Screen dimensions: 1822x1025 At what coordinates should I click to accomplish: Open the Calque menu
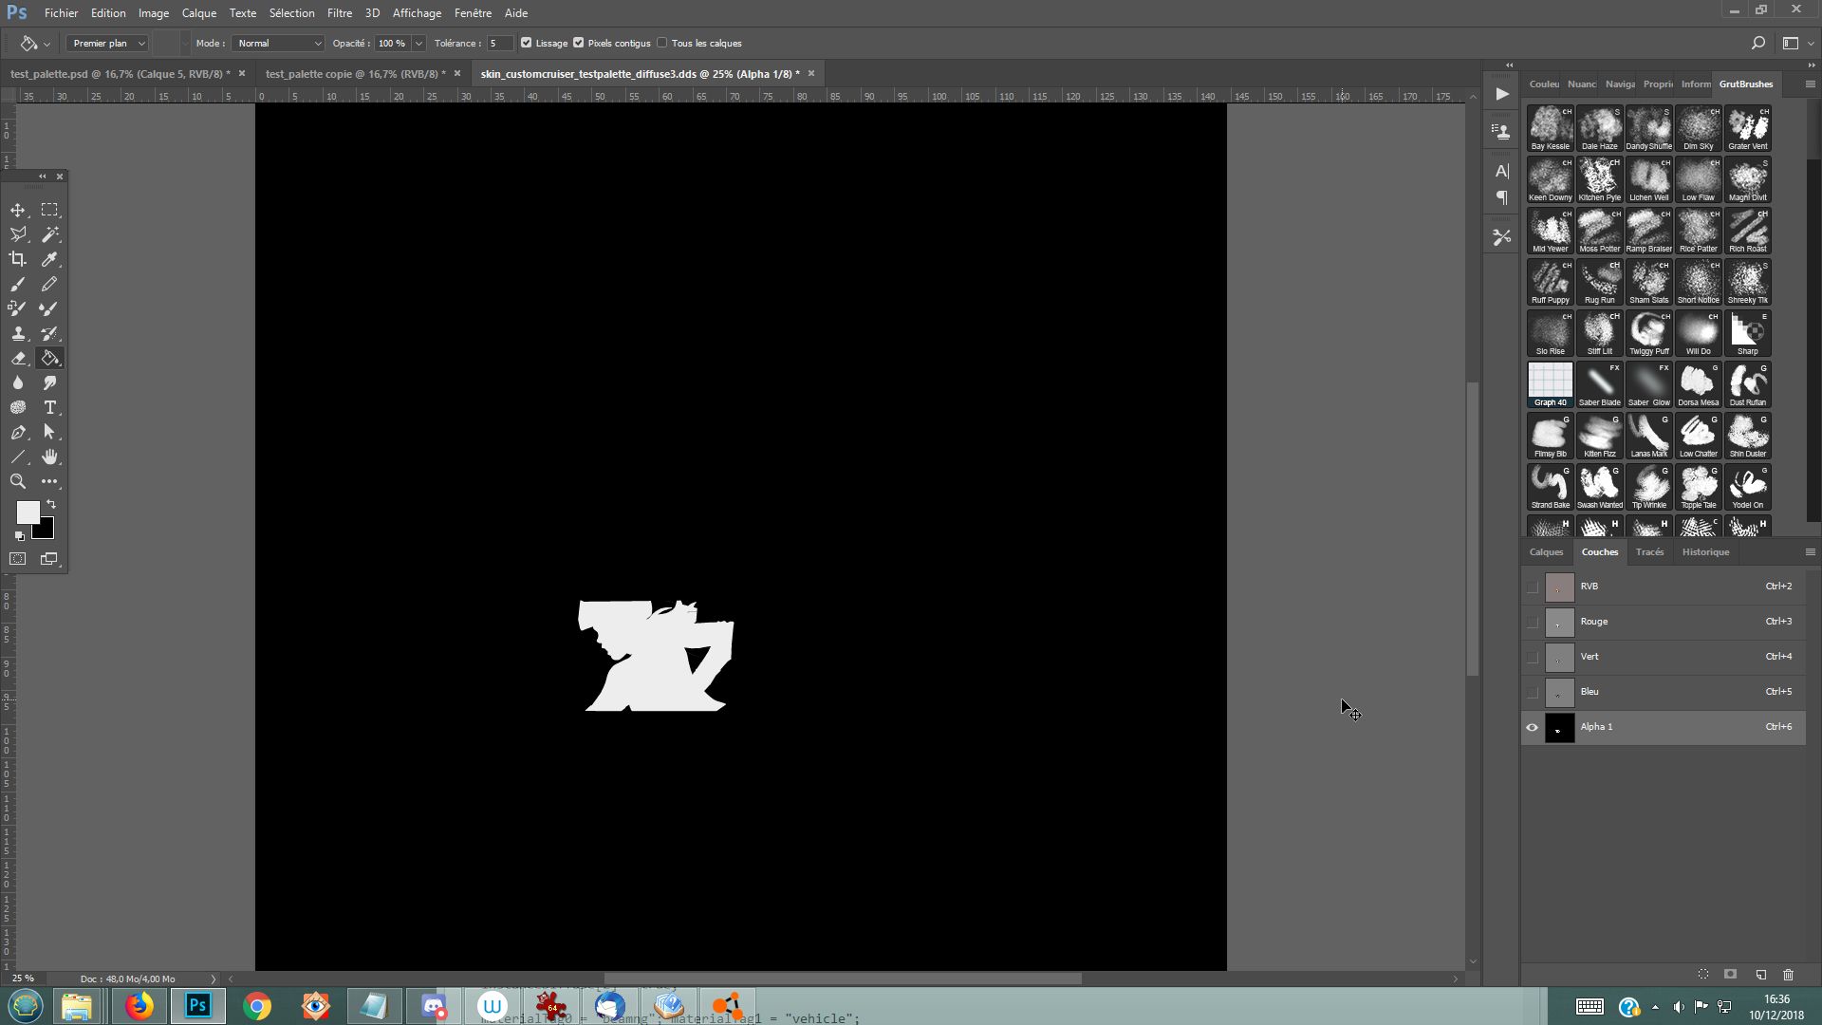(199, 13)
